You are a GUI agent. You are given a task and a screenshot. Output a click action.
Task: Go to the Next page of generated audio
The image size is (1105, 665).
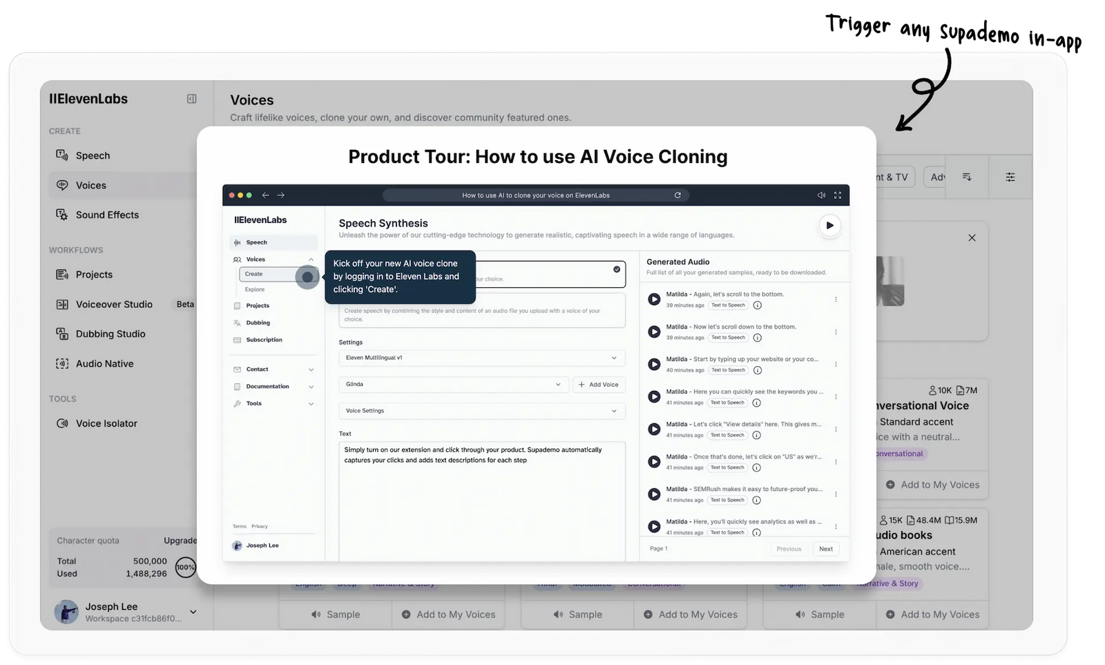coord(826,549)
